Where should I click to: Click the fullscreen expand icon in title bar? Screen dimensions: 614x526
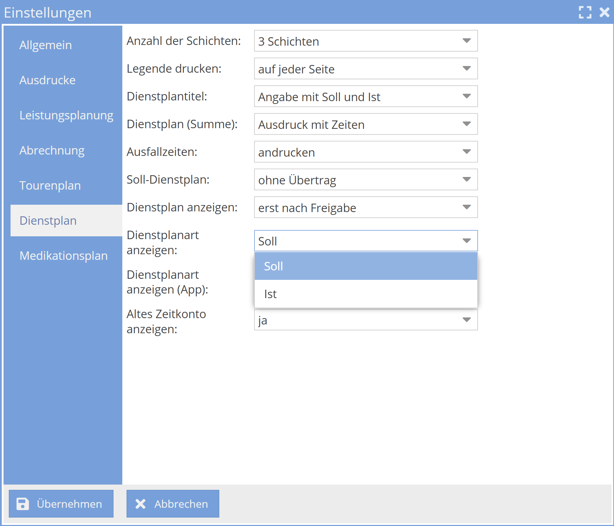[585, 12]
